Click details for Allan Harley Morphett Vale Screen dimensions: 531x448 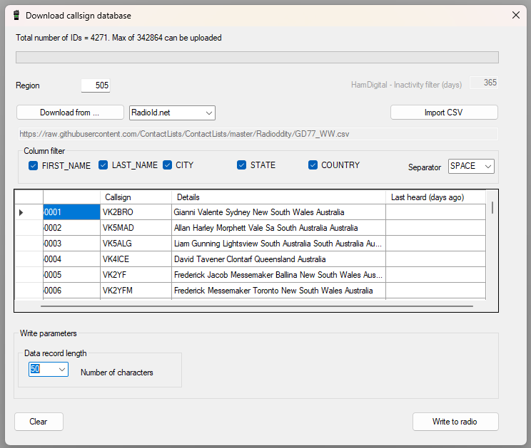pyautogui.click(x=278, y=228)
